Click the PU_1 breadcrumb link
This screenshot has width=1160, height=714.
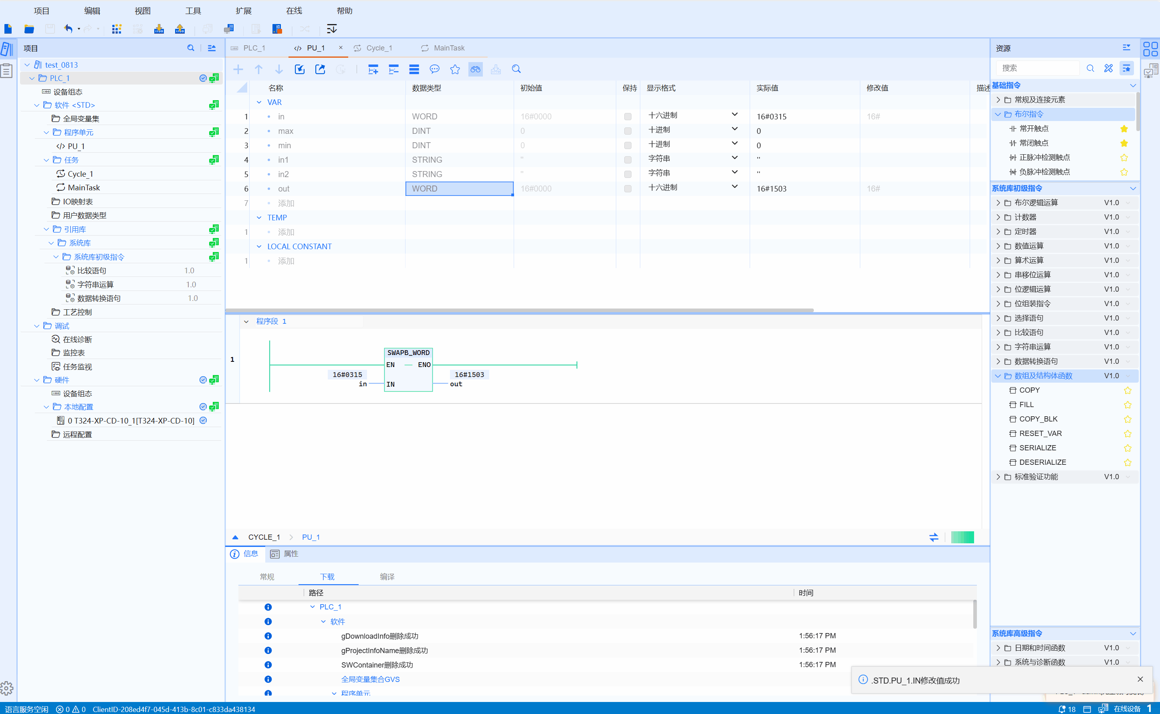(311, 537)
